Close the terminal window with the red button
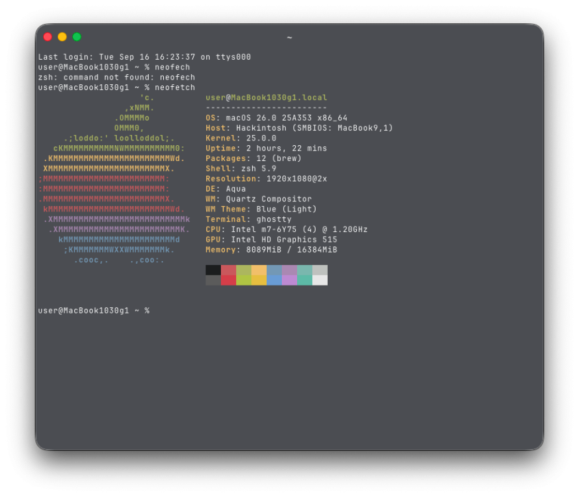Viewport: 579px width, 497px height. 48,37
